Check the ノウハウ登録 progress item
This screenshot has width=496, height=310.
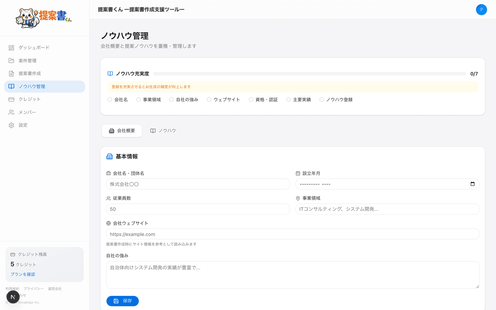point(322,99)
